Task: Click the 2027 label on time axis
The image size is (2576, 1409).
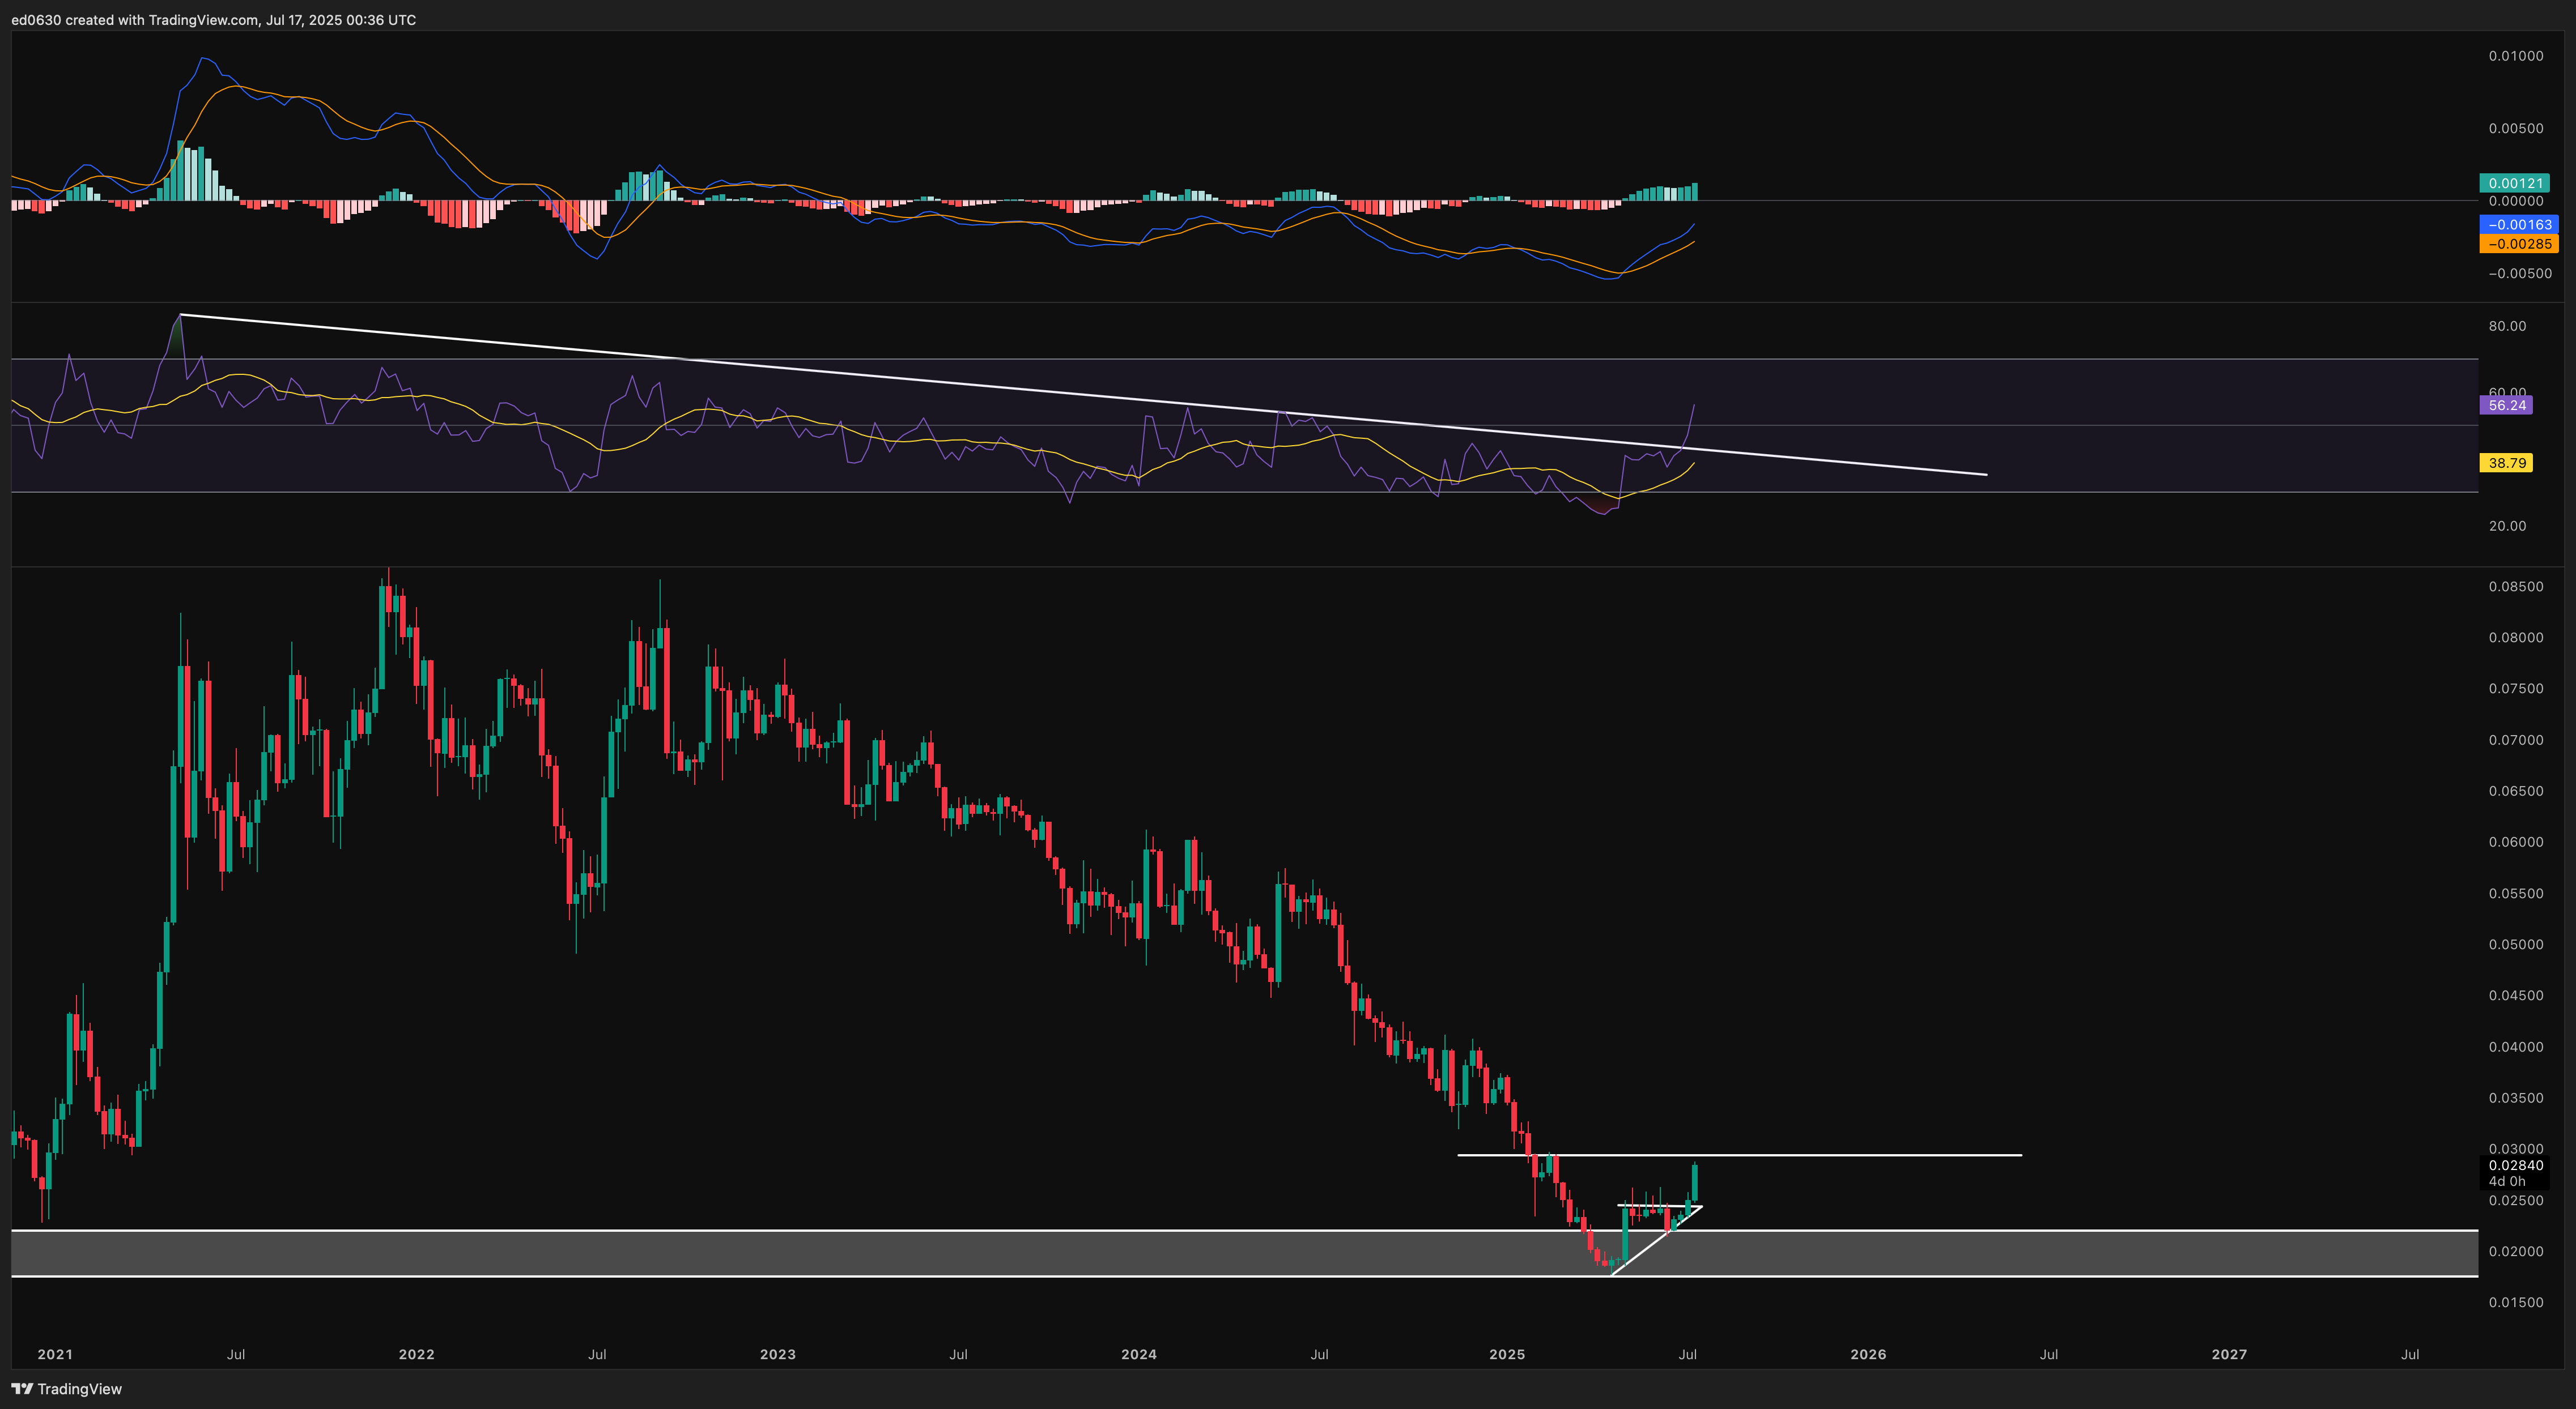Action: tap(2229, 1354)
